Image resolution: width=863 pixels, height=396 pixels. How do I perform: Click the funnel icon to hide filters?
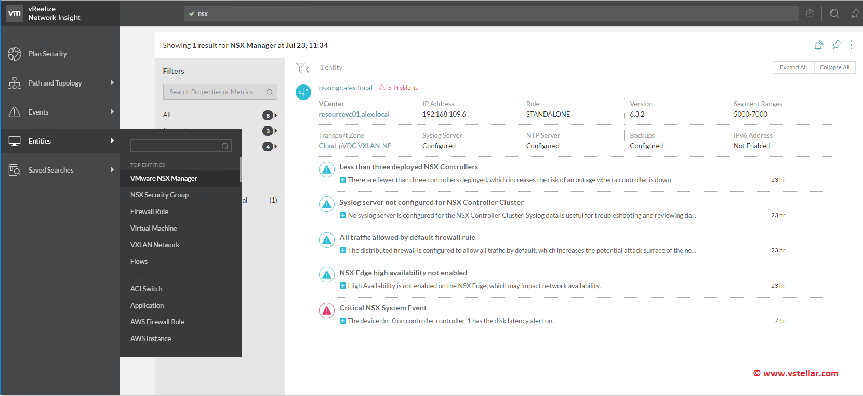point(302,68)
